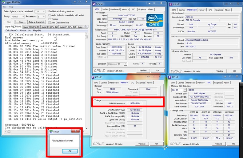Image resolution: width=243 pixels, height=158 pixels.
Task: Close the Finish dialog with X button
Action: (x=75, y=131)
